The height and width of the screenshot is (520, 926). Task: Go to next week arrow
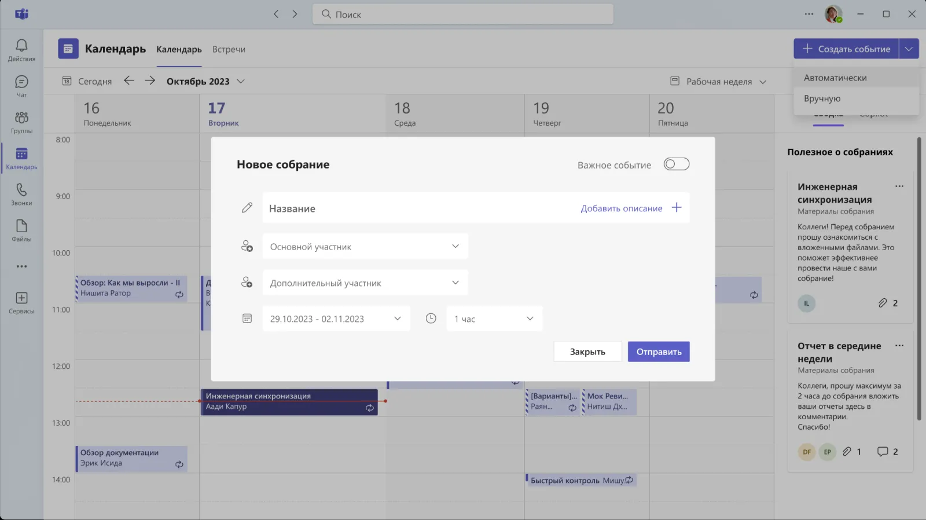pos(150,81)
